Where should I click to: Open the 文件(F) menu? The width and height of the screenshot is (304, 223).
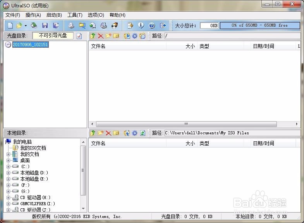pyautogui.click(x=13, y=15)
